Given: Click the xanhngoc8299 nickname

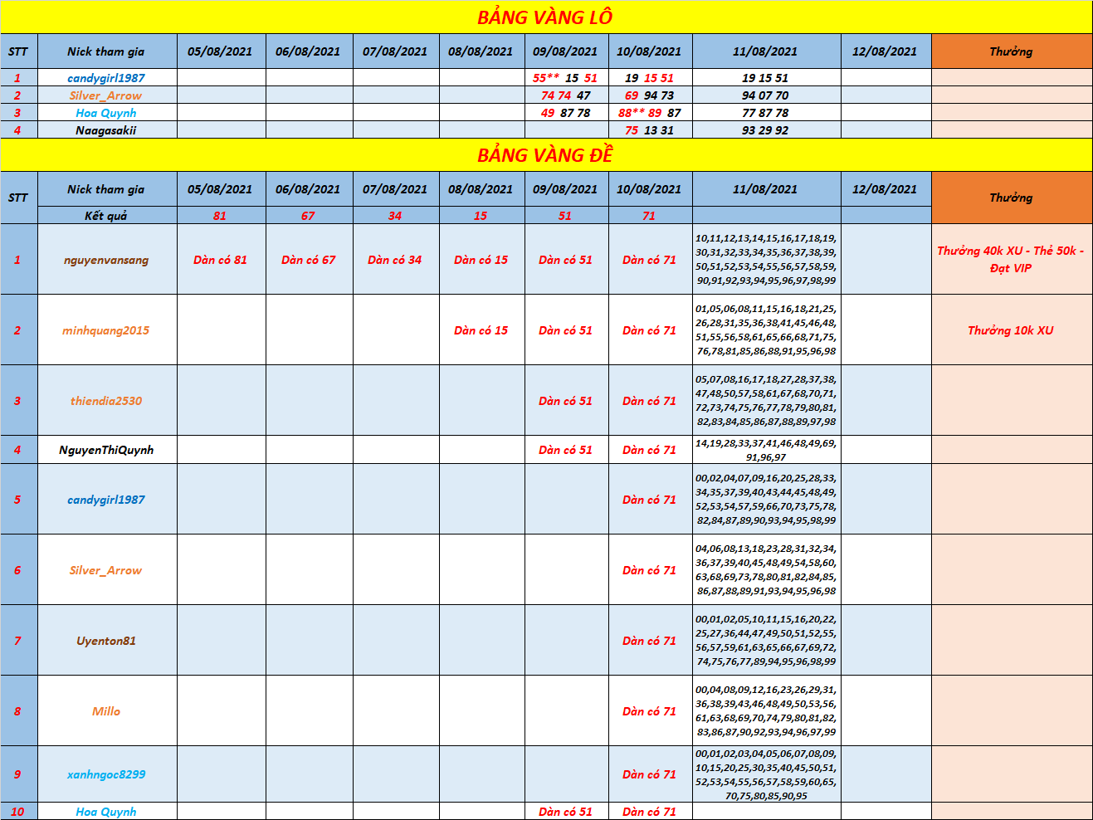Looking at the screenshot, I should [x=106, y=774].
